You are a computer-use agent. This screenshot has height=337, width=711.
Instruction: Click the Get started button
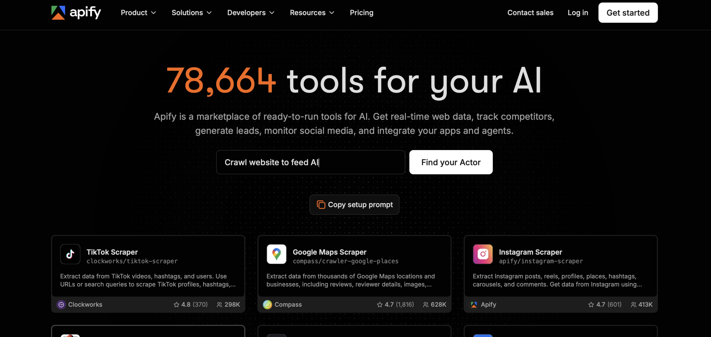[628, 13]
